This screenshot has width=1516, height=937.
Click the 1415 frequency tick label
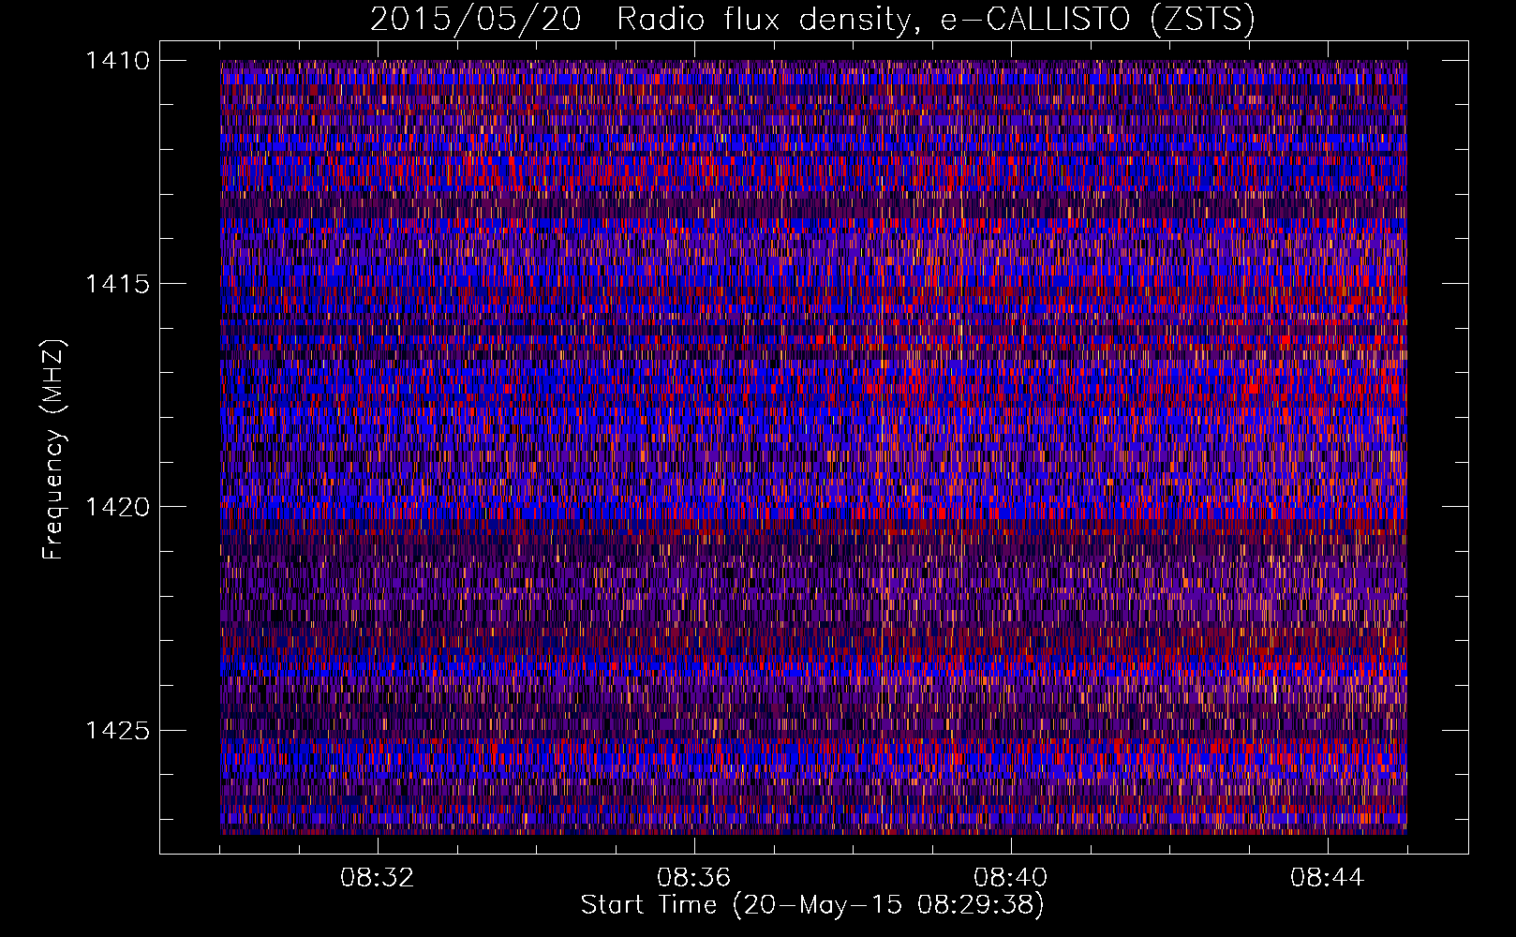click(x=117, y=284)
